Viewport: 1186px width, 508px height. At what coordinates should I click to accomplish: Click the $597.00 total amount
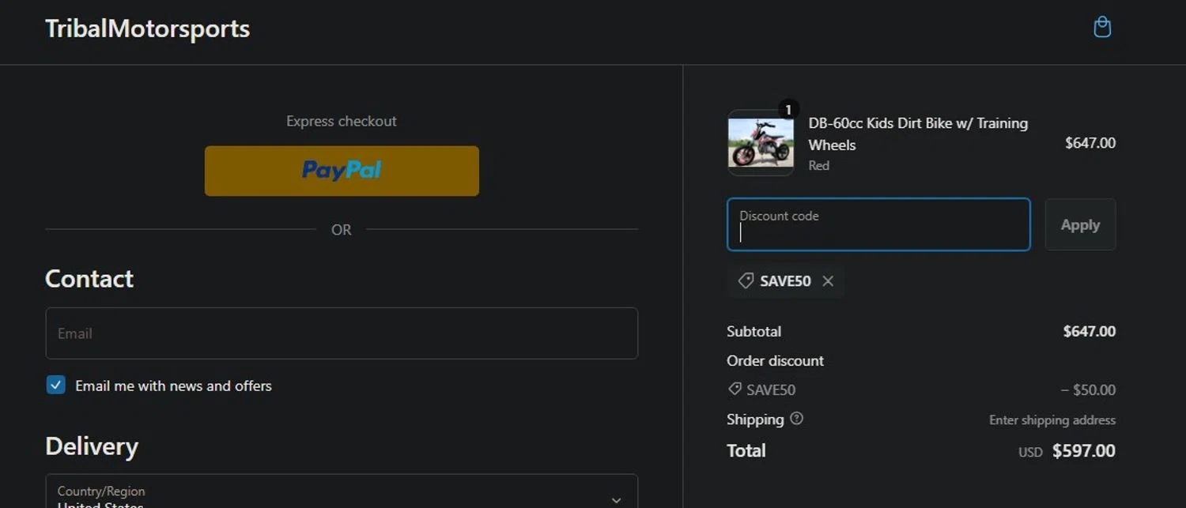(1084, 451)
